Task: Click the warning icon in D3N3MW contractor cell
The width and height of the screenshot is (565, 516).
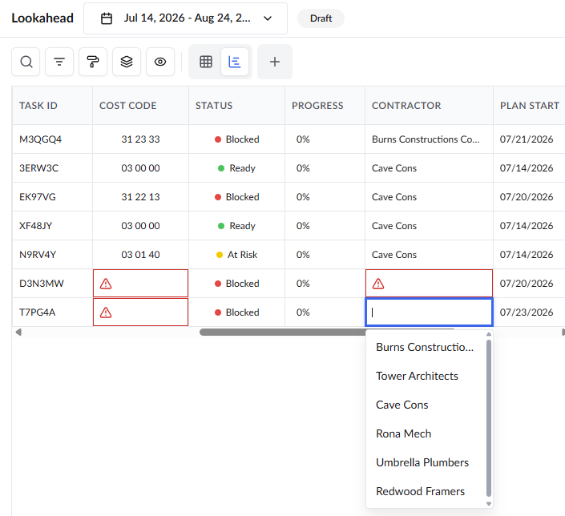Action: pyautogui.click(x=378, y=284)
